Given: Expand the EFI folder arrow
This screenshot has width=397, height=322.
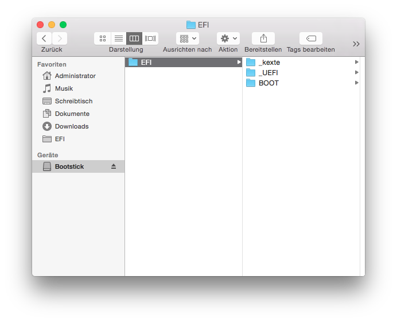Looking at the screenshot, I should click(239, 62).
